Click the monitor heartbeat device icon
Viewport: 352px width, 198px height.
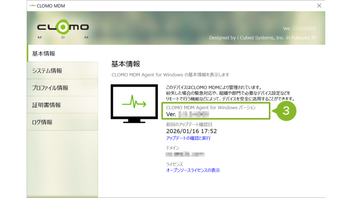tap(134, 103)
